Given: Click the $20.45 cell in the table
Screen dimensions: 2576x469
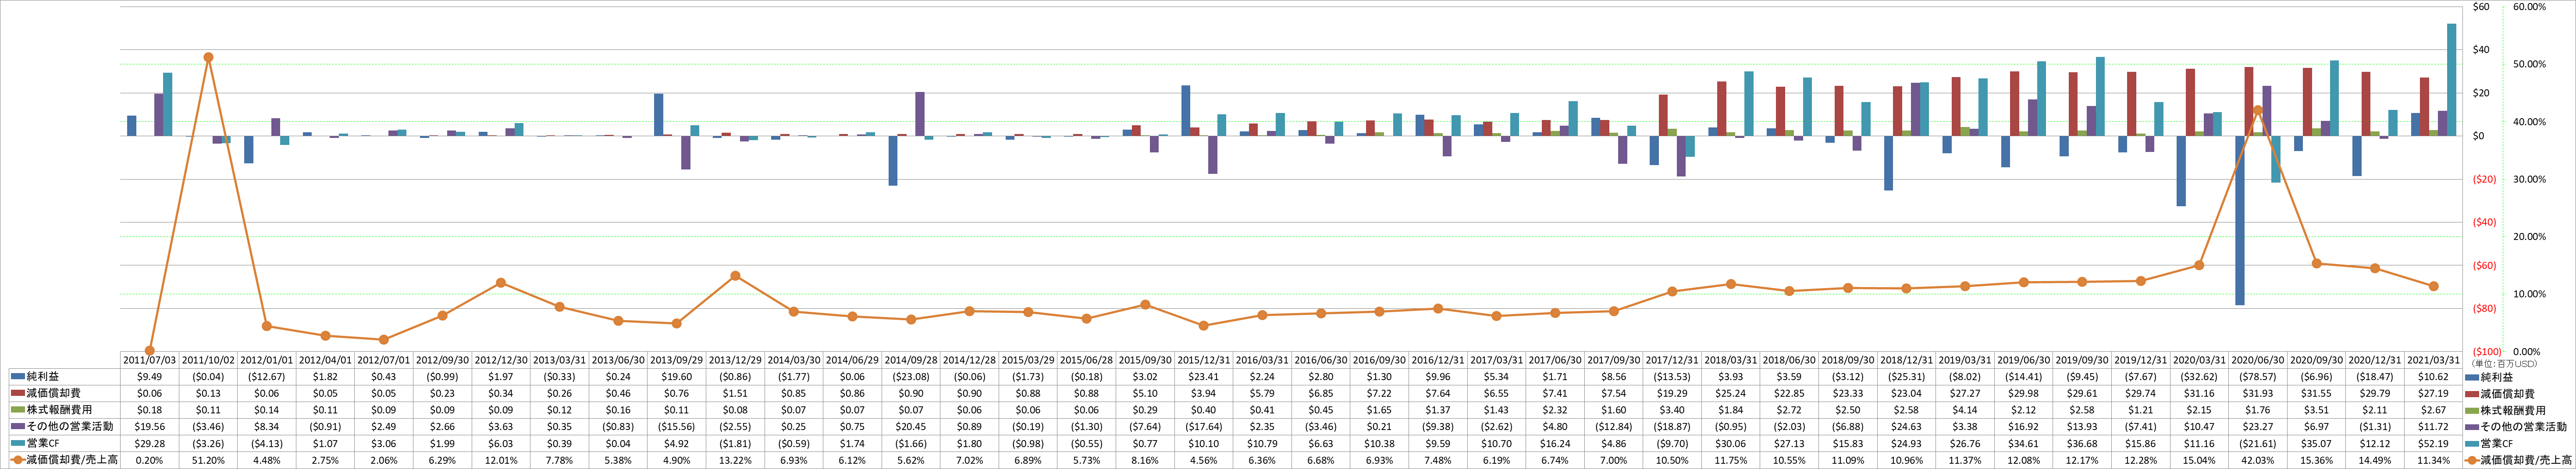Looking at the screenshot, I should [x=911, y=427].
